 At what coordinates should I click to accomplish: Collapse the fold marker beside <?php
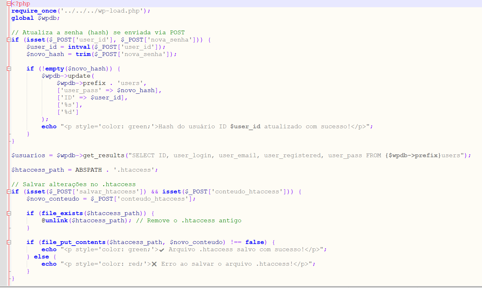9,4
